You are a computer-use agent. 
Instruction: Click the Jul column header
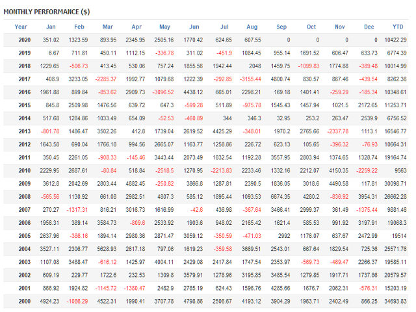[224, 27]
